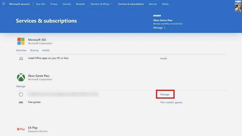The height and width of the screenshot is (136, 242).
Task: Click Xbox Game Pass title in header banner
Action: tap(163, 20)
